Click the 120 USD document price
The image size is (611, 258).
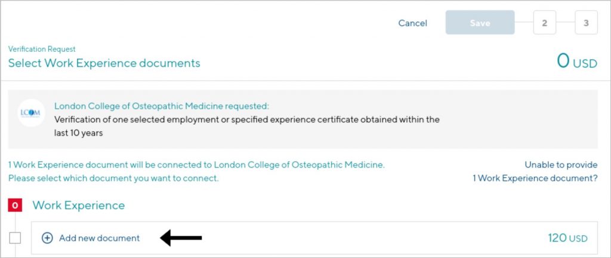567,238
